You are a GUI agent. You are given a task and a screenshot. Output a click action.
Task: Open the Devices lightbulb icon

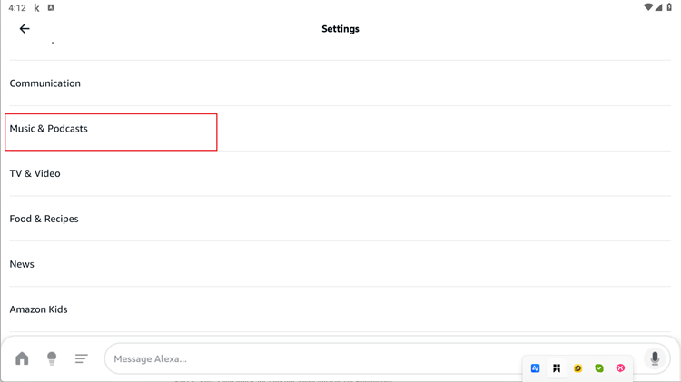tap(52, 358)
